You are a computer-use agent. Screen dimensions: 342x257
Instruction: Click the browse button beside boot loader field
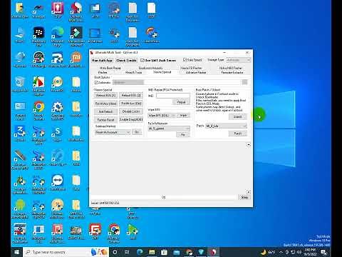pyautogui.click(x=244, y=82)
